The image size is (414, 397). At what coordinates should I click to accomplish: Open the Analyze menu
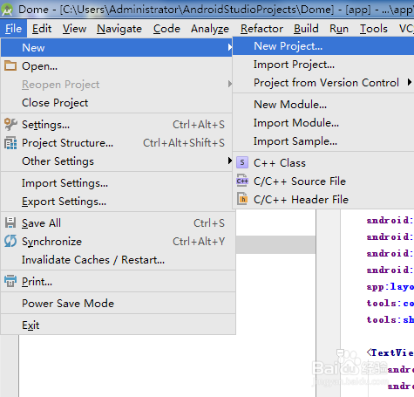click(210, 29)
